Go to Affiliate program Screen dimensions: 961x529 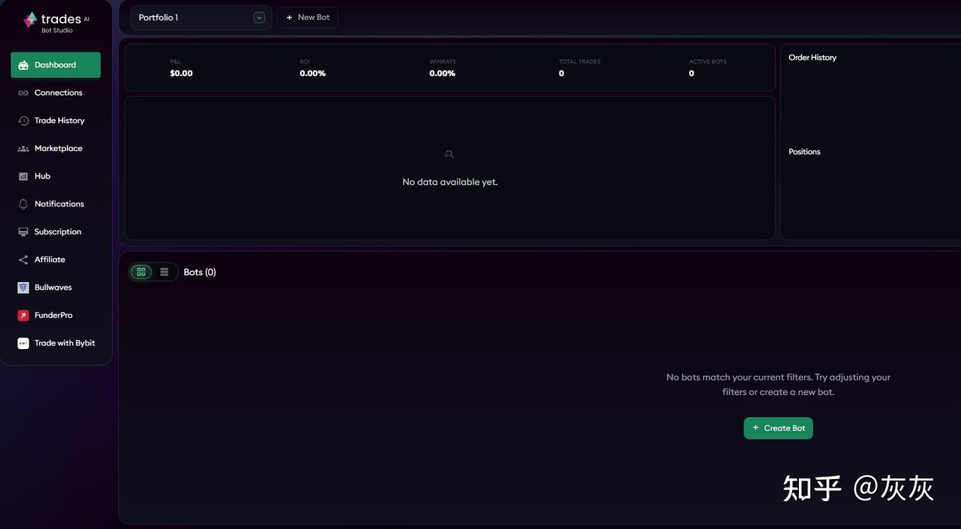click(55, 260)
